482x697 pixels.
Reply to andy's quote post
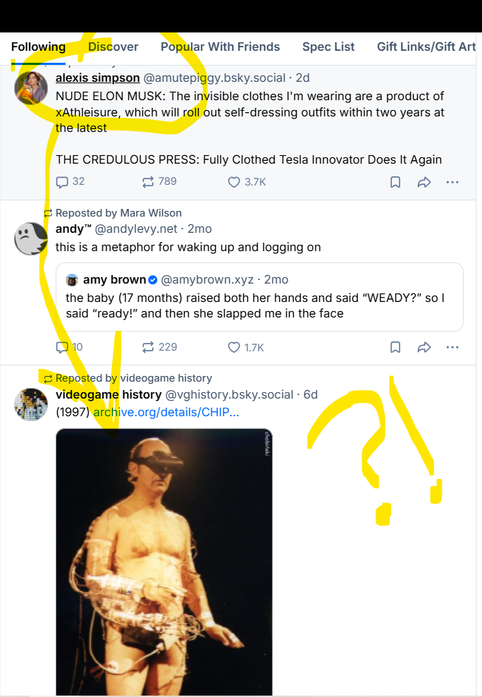[63, 347]
